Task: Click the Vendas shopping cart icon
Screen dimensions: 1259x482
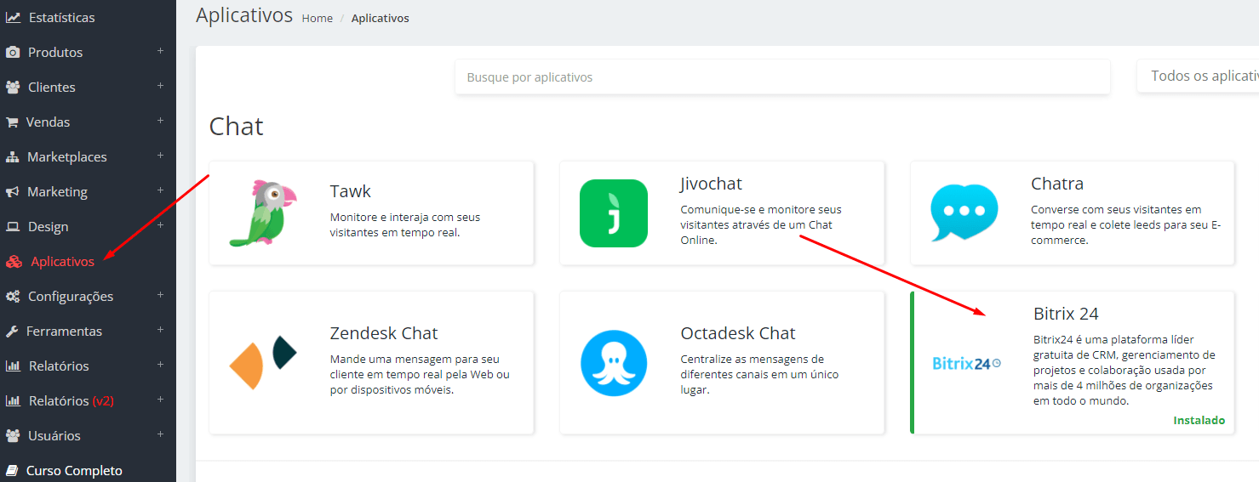Action: tap(12, 122)
